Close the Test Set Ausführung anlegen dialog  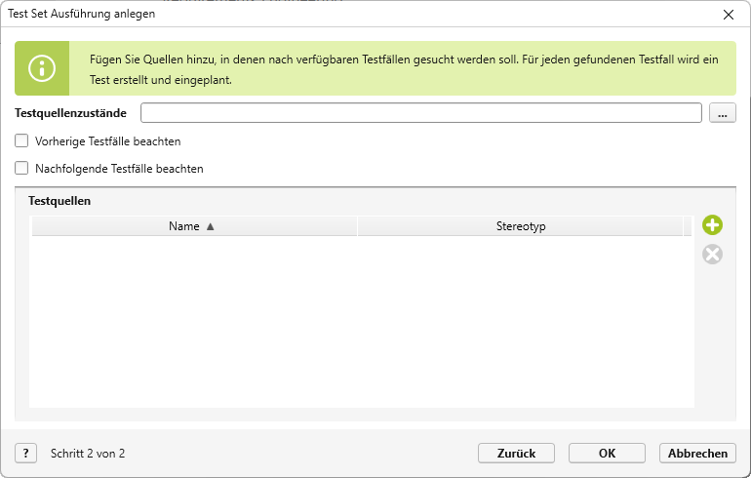coord(728,14)
